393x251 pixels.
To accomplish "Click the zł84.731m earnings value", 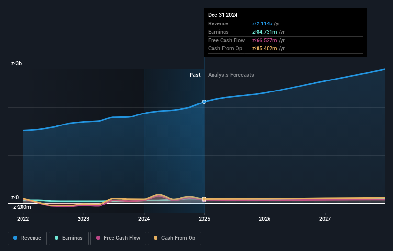I will click(265, 32).
